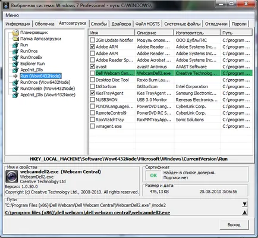This screenshot has width=258, height=238.
Task: Click the Run registry key icon
Action: click(15, 45)
